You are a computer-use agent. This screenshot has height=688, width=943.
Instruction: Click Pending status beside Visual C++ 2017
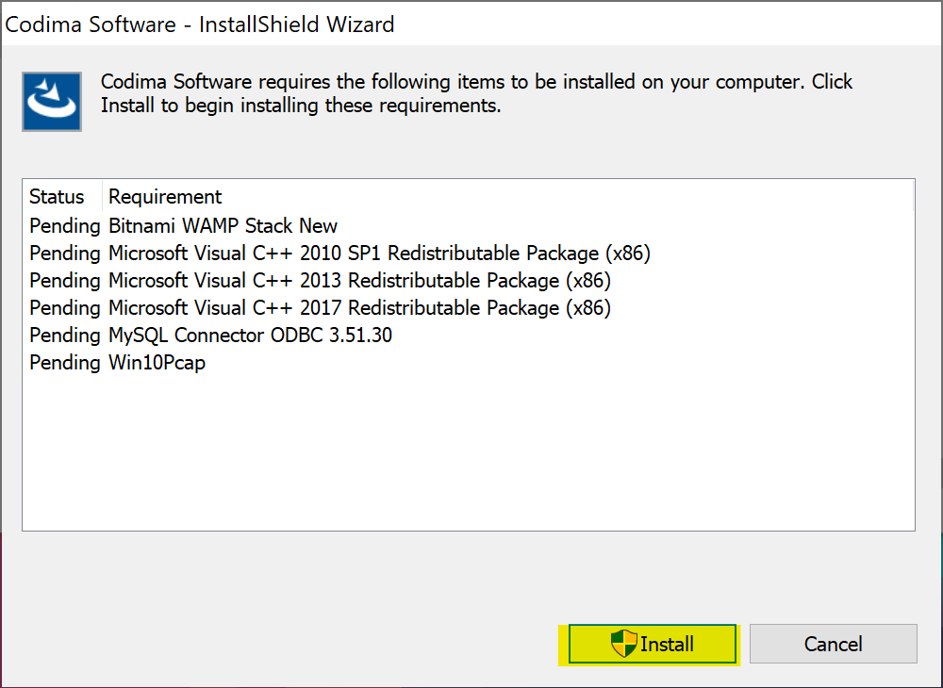(x=64, y=308)
